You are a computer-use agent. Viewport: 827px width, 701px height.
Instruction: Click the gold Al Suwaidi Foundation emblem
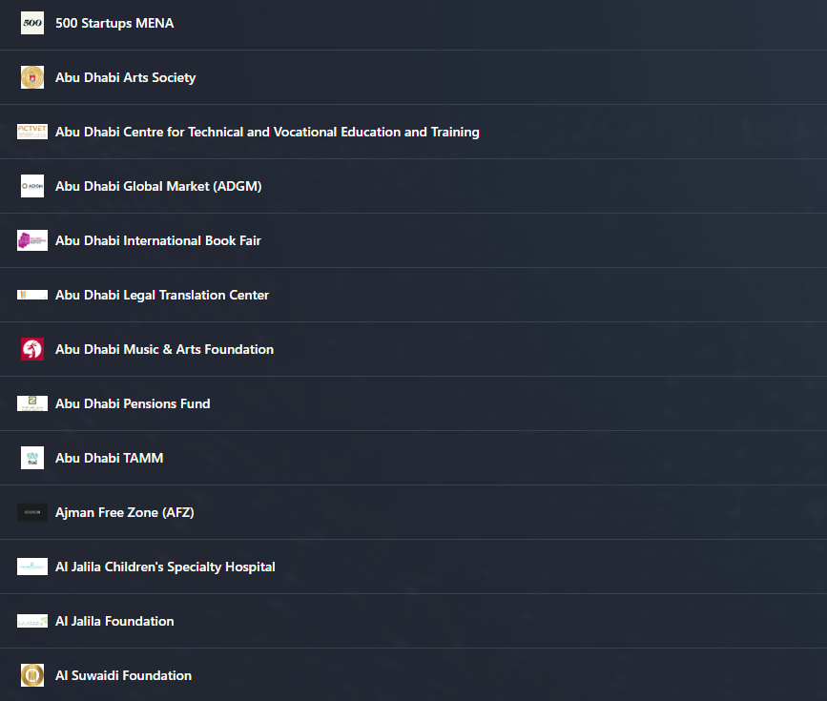click(32, 675)
